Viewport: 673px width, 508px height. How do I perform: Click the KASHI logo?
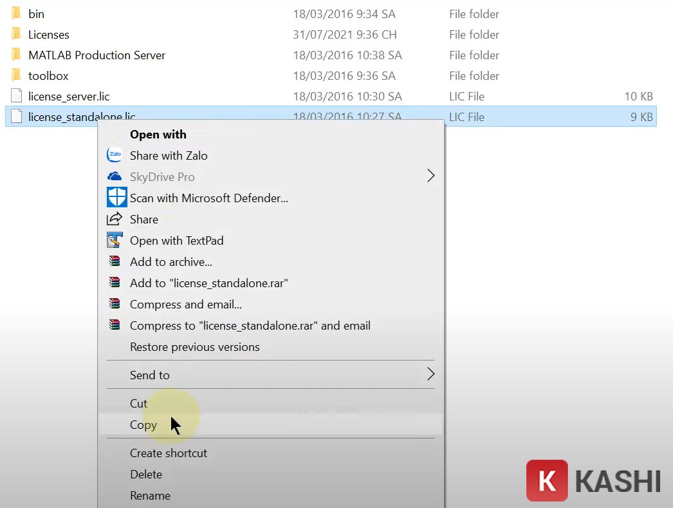[x=592, y=480]
